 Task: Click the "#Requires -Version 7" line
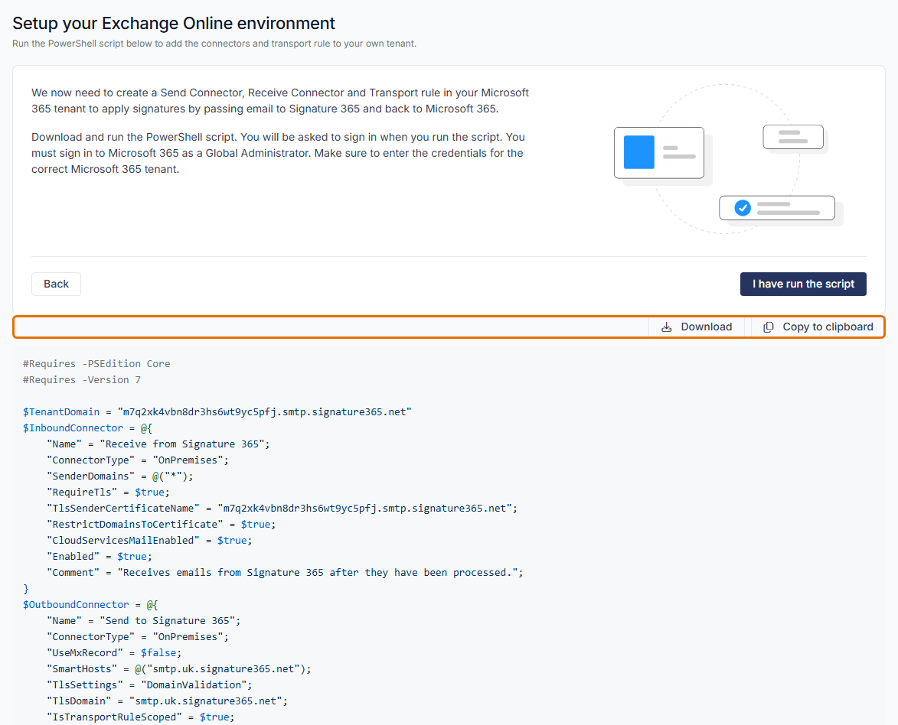tap(82, 379)
